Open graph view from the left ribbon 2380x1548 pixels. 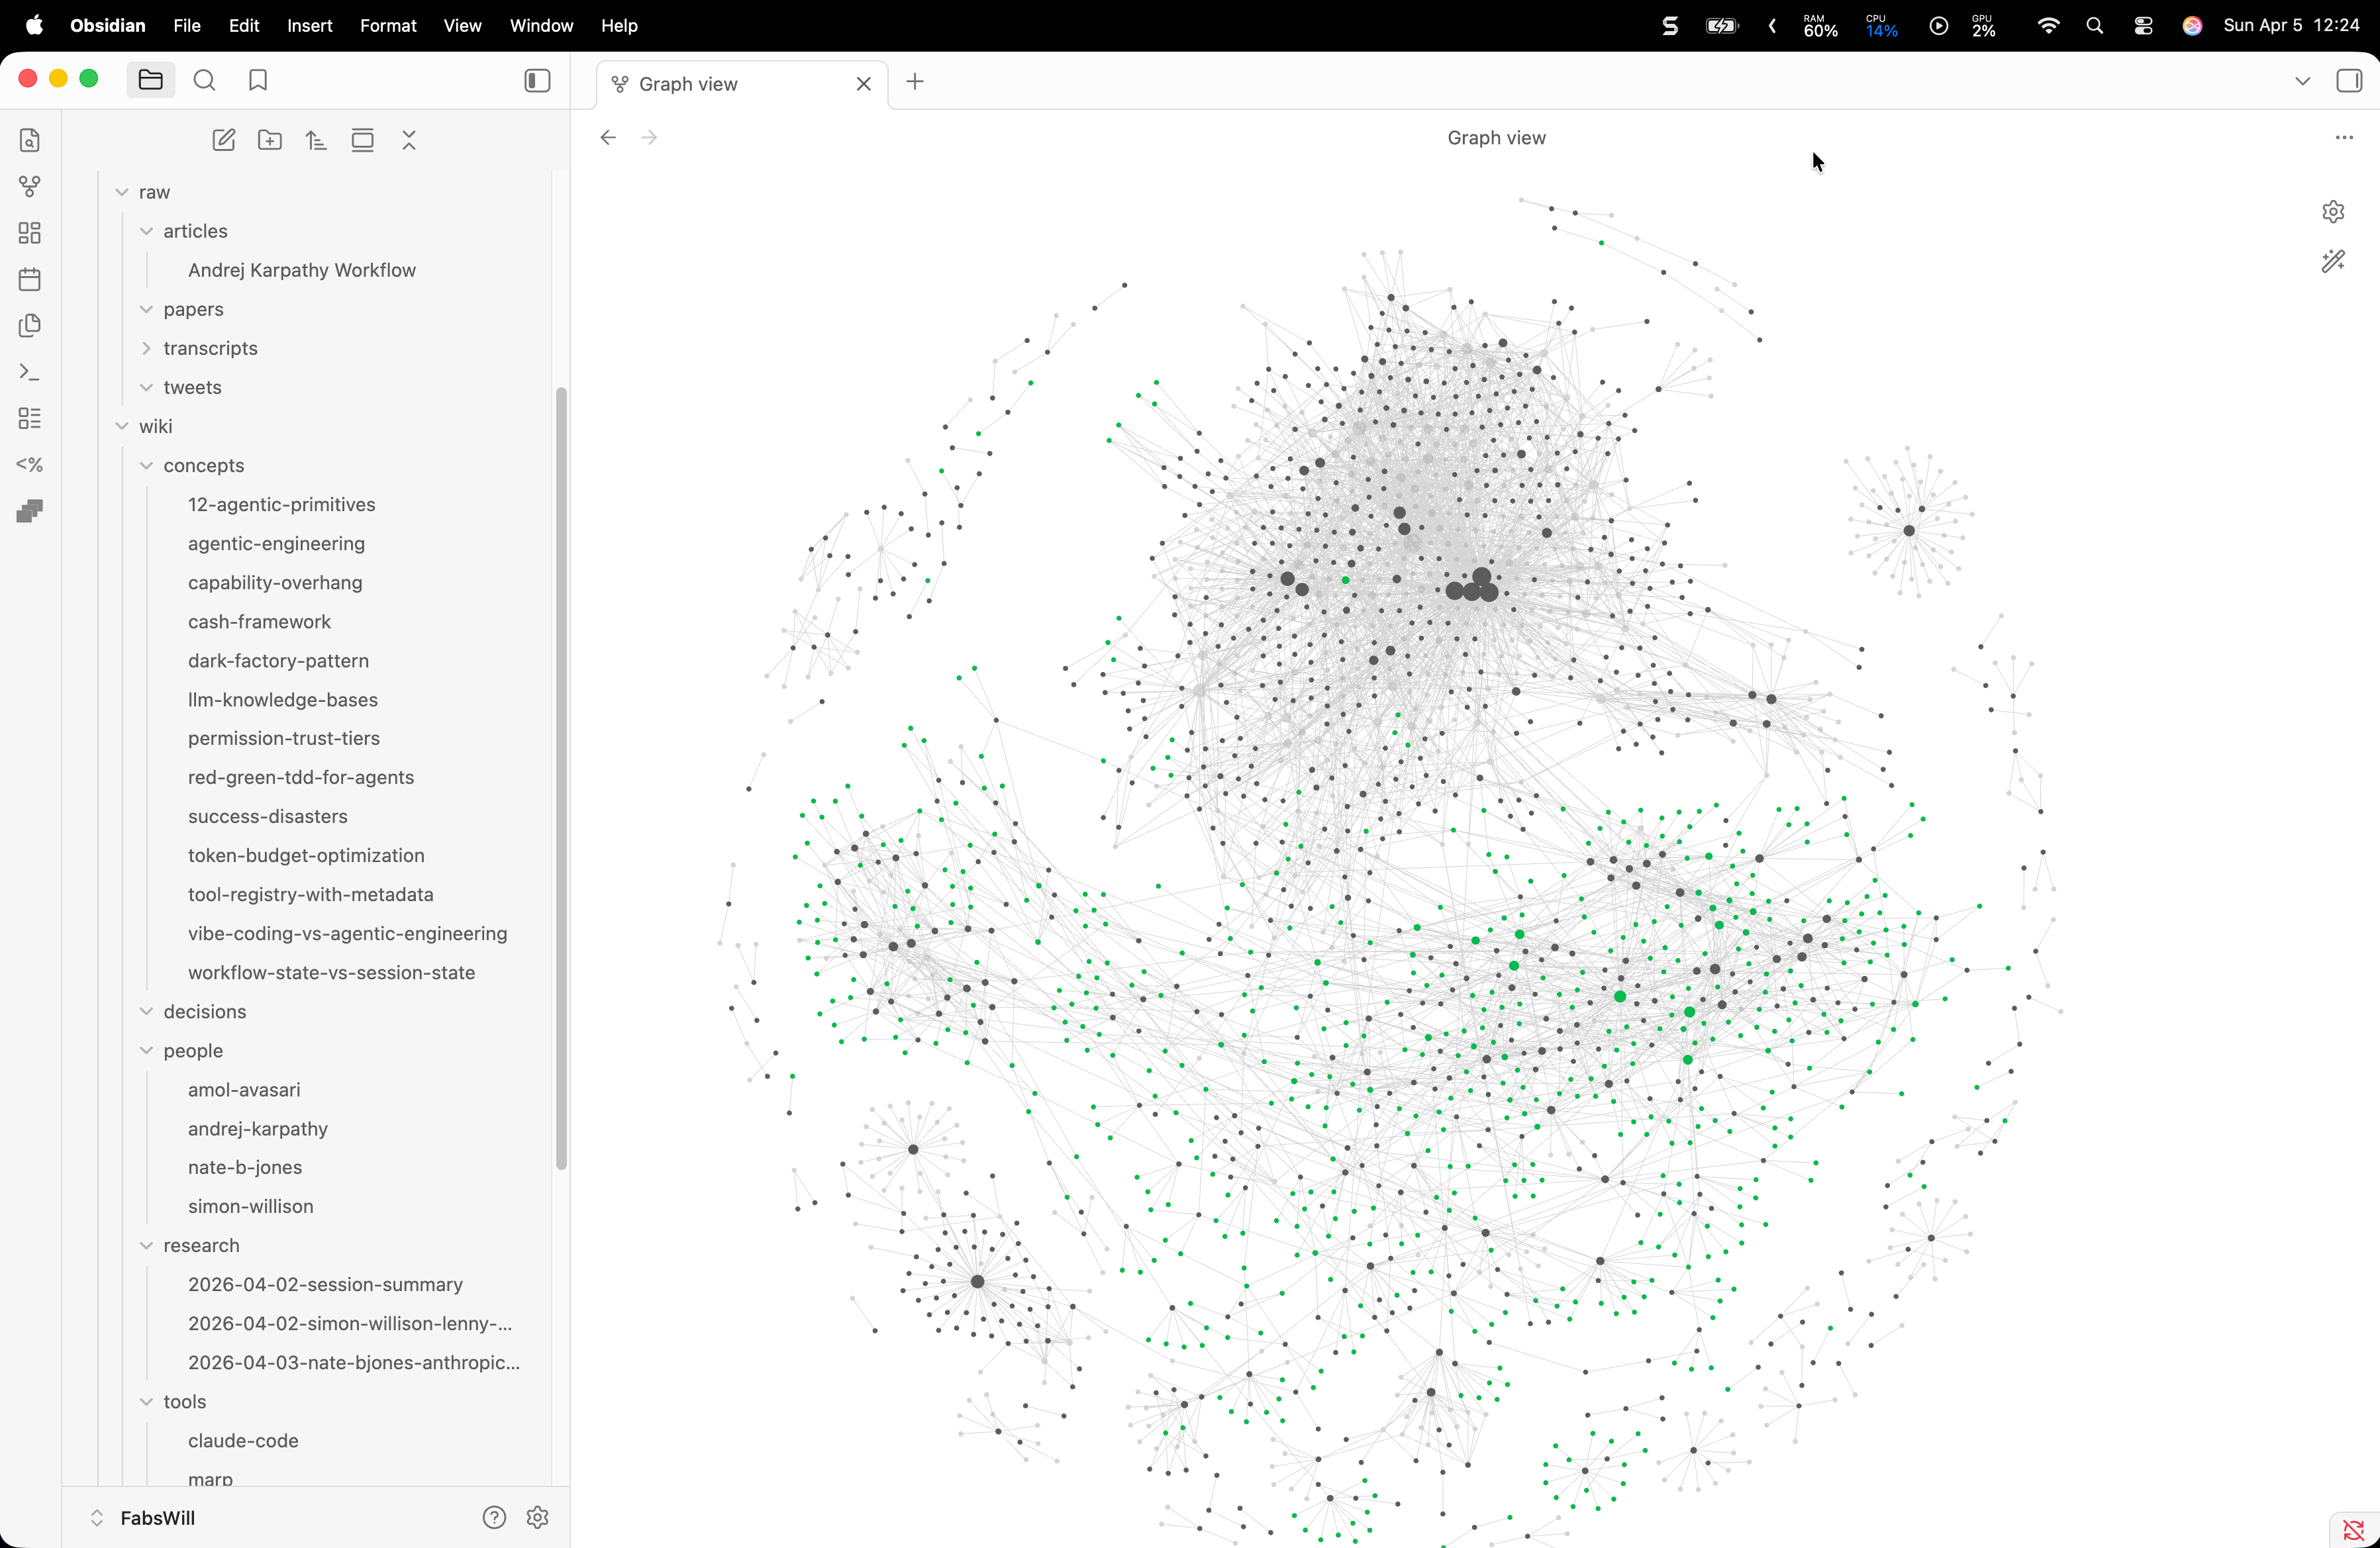point(29,186)
